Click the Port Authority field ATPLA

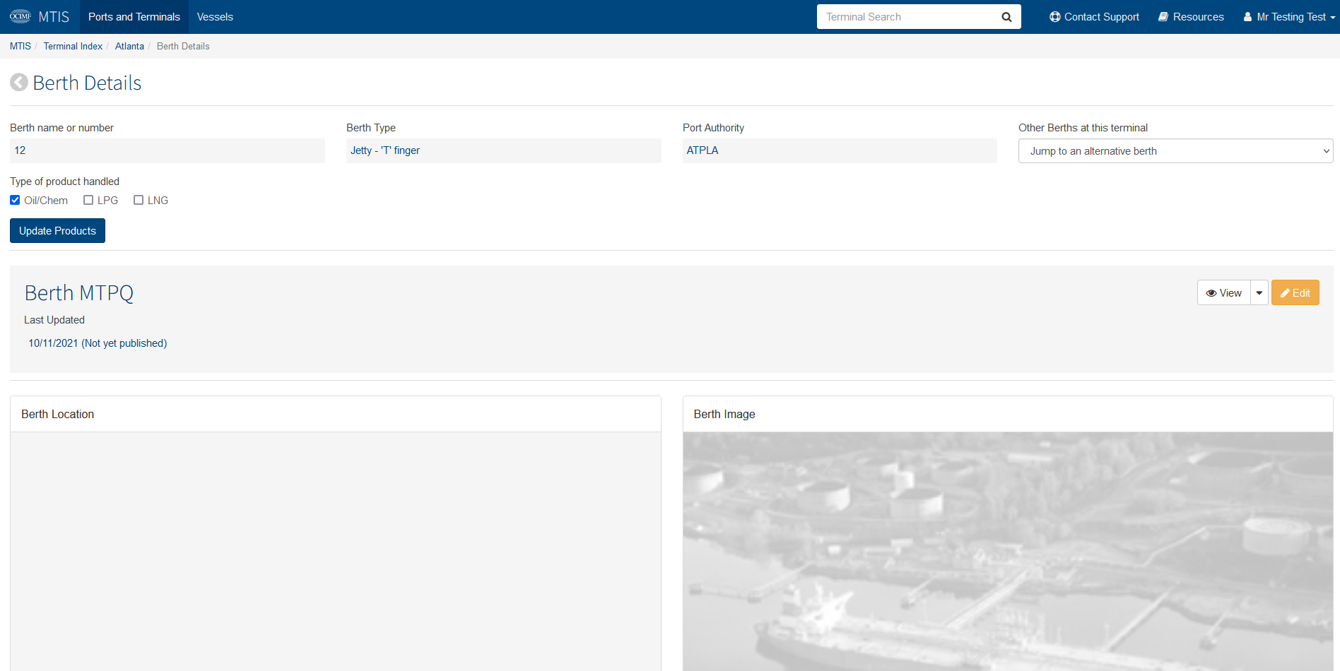840,150
